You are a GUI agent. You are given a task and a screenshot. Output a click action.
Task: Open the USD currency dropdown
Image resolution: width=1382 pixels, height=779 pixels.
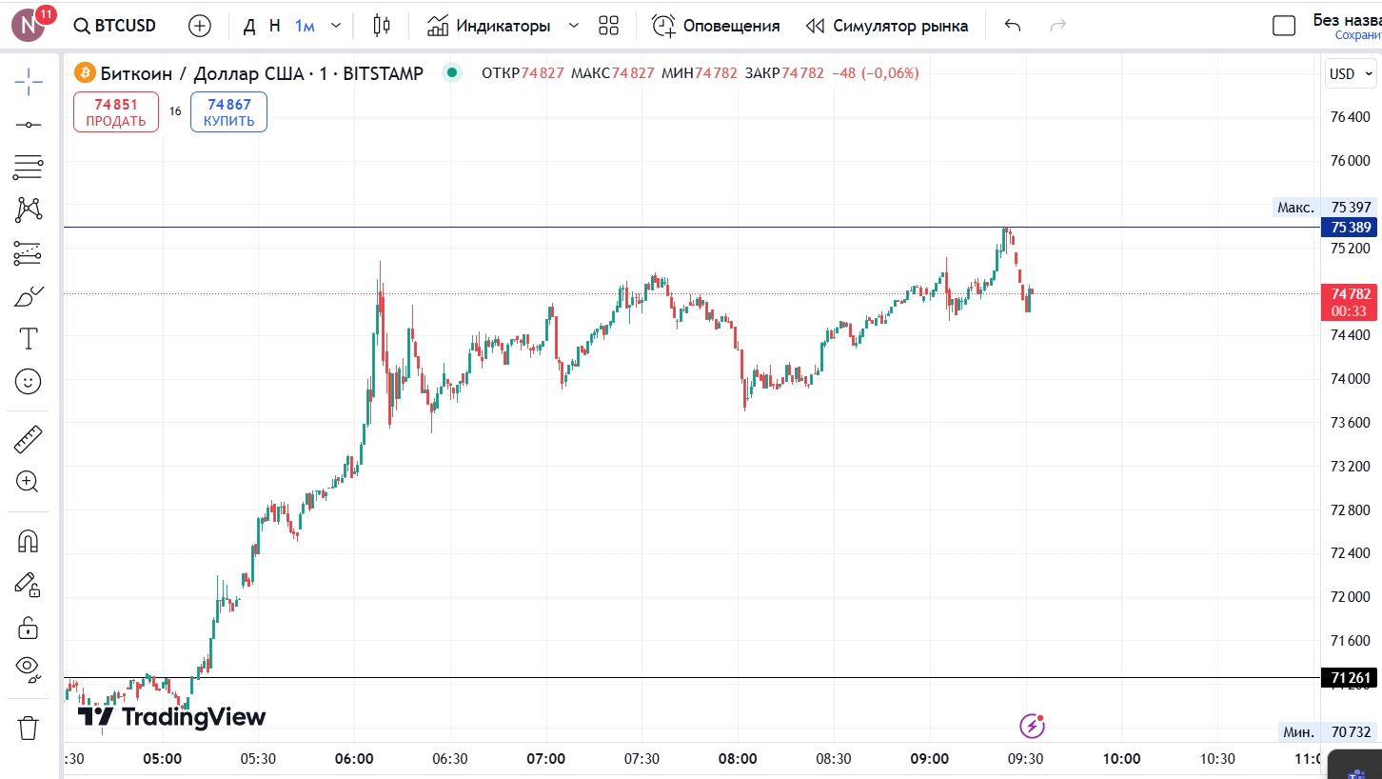[1350, 74]
